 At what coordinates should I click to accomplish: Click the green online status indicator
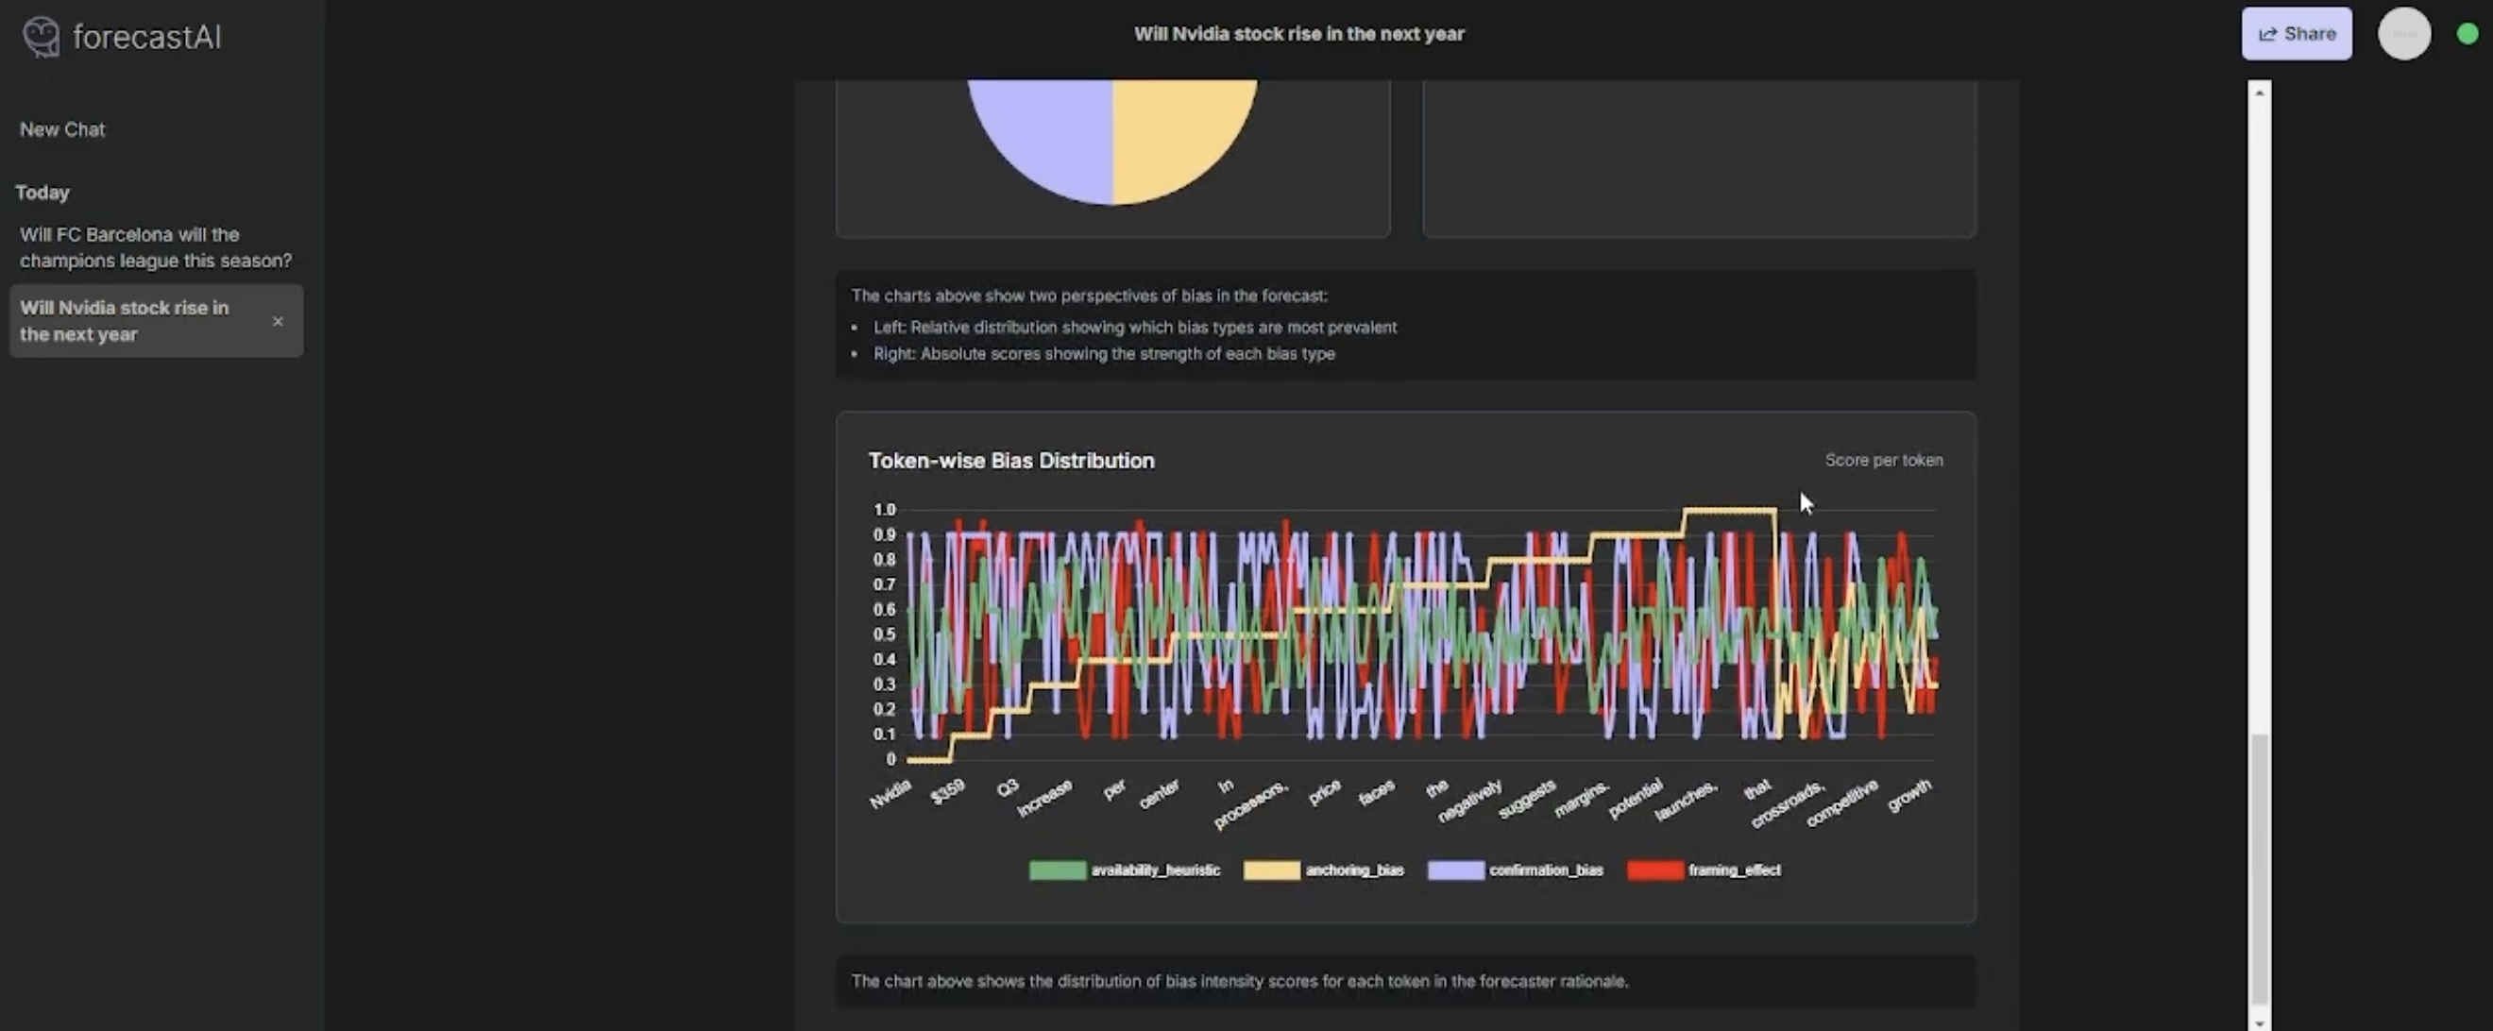coord(2467,34)
